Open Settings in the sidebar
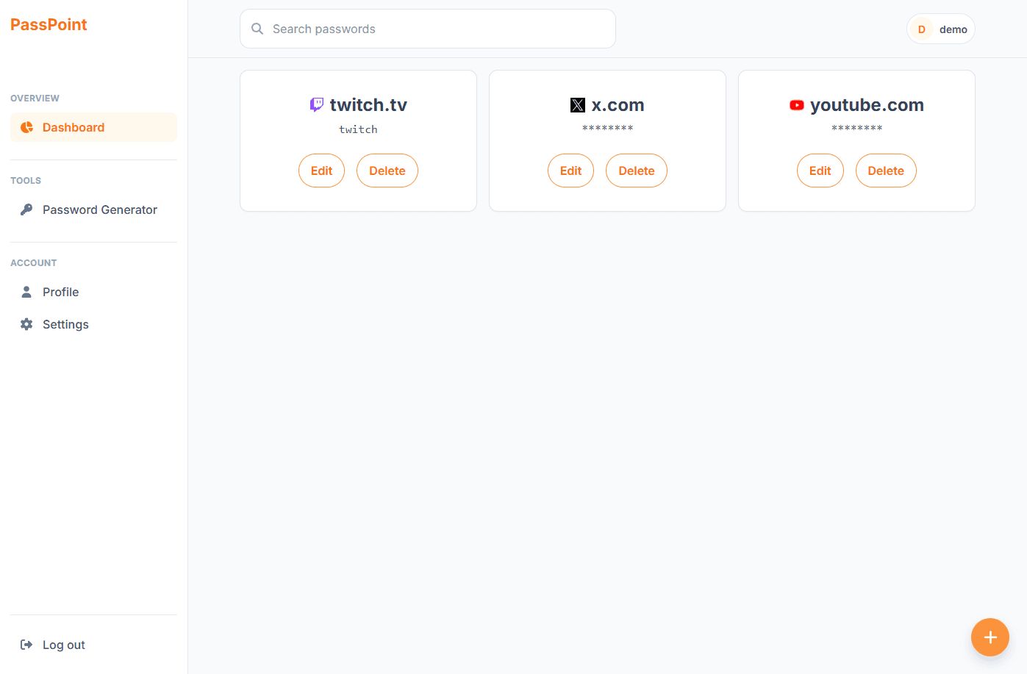The height and width of the screenshot is (674, 1027). 93,324
